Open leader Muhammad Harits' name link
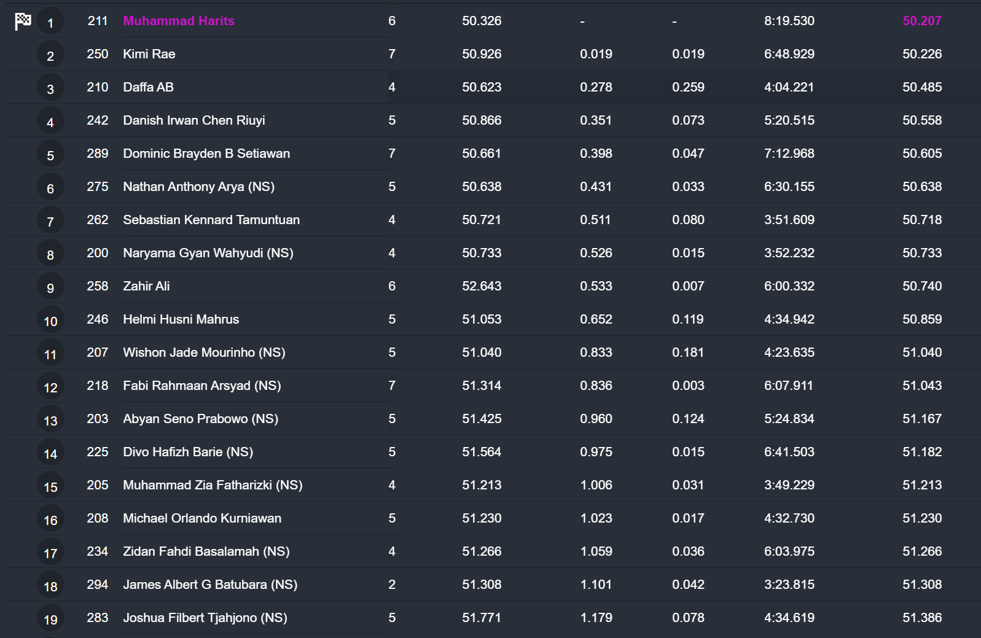981x638 pixels. pos(178,21)
